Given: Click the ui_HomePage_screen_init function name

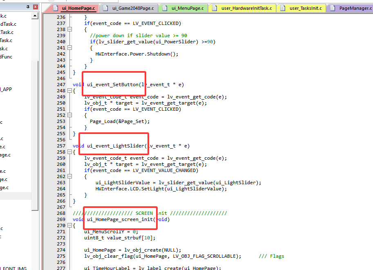Looking at the screenshot, I should click(x=121, y=219).
